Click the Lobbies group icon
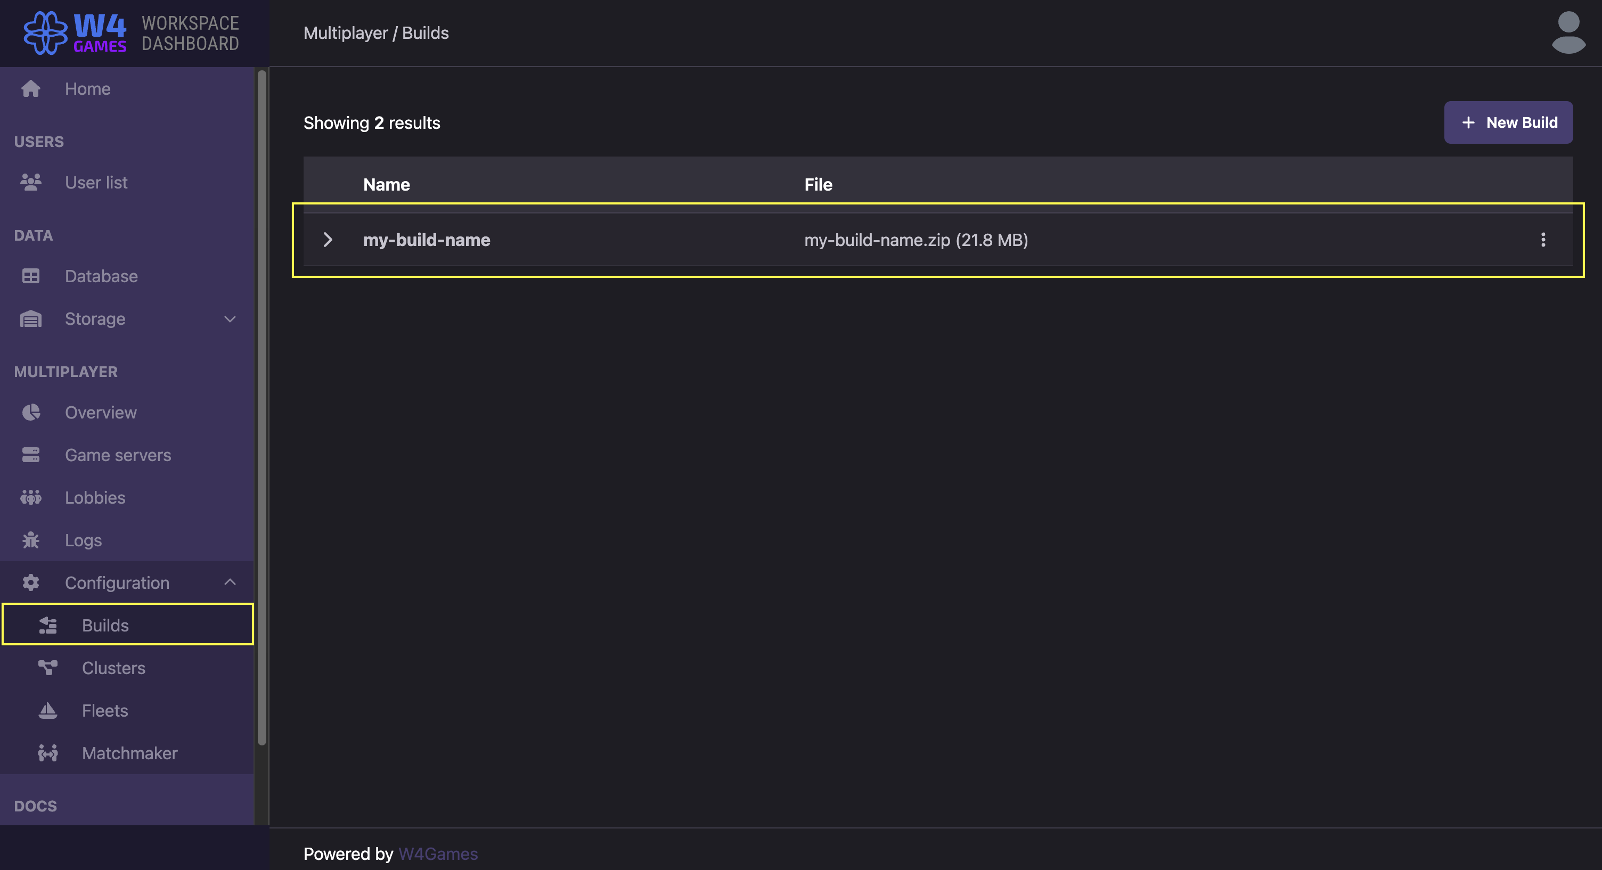Screen dimensions: 1602x870 [x=30, y=497]
